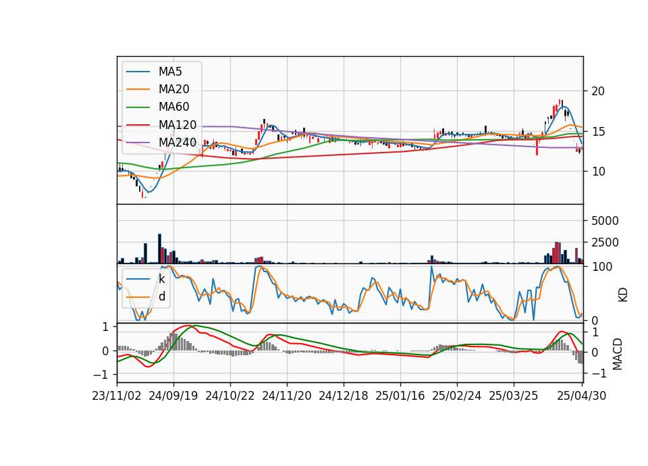Click the tallest volume bar near 24/09/19
Screen dimensions: 648x466
[160, 249]
